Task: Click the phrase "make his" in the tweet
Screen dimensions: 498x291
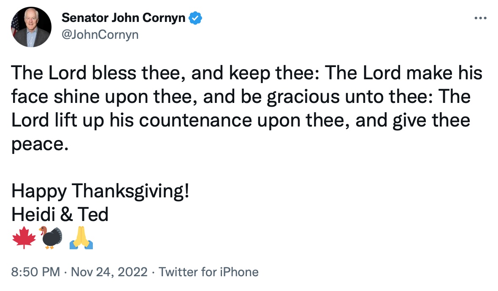Action: (444, 74)
